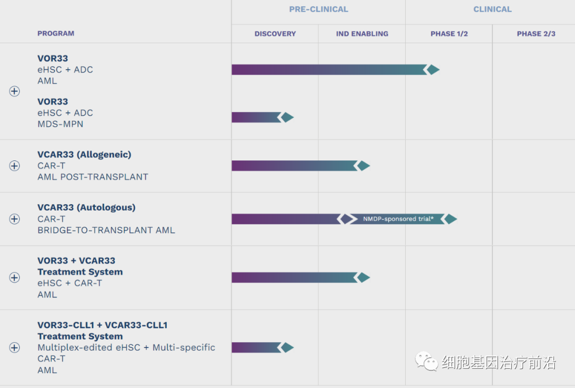
Task: Click the NMDP-sponsored trial* label
Action: click(x=398, y=219)
